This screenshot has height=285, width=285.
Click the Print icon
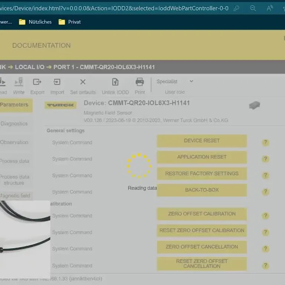[x=140, y=82]
